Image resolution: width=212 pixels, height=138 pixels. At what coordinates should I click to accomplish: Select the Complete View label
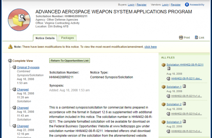point(23,61)
